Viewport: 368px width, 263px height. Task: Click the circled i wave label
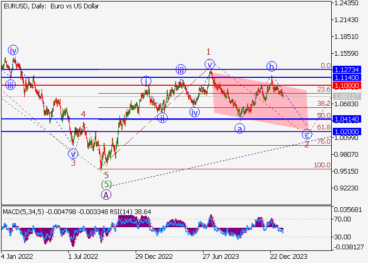coord(146,81)
